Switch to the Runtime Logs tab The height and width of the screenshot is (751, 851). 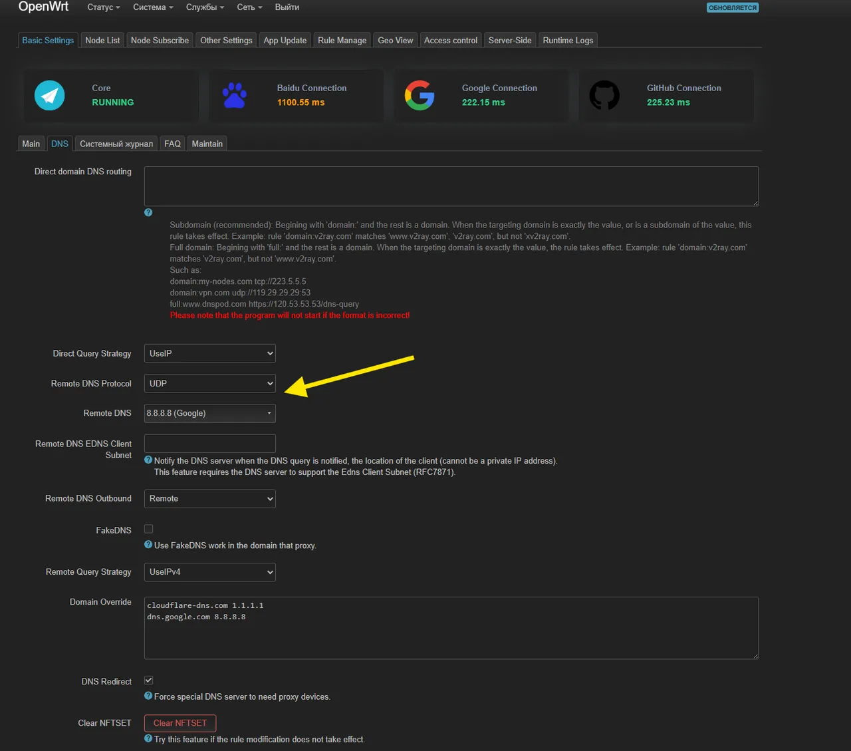coord(568,40)
